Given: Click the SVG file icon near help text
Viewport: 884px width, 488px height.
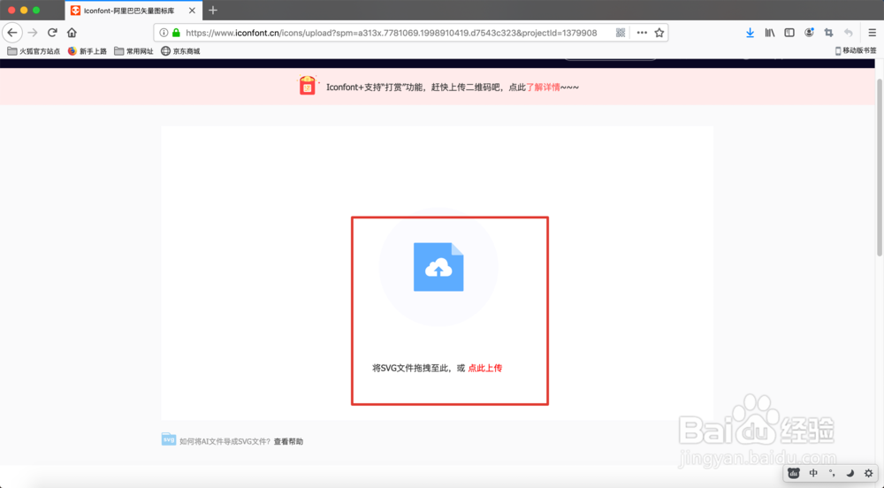Looking at the screenshot, I should [x=169, y=439].
